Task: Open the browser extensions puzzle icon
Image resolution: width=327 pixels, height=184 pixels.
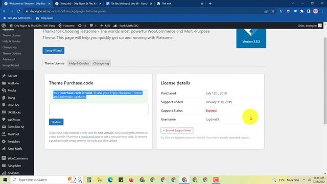Action: [301, 11]
